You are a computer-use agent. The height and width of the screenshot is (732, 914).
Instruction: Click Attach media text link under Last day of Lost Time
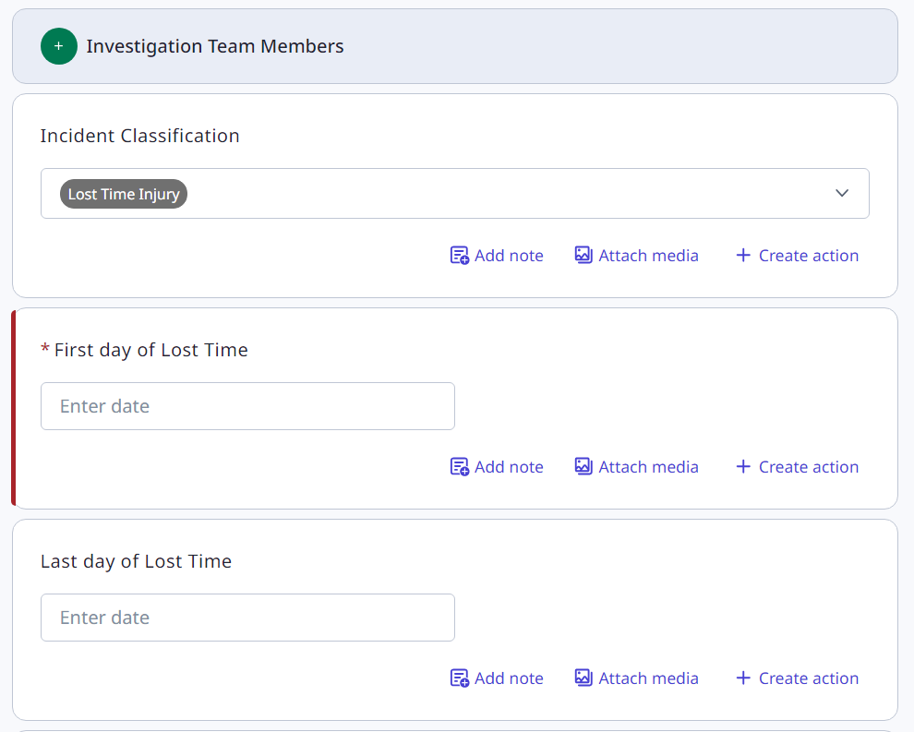[648, 678]
